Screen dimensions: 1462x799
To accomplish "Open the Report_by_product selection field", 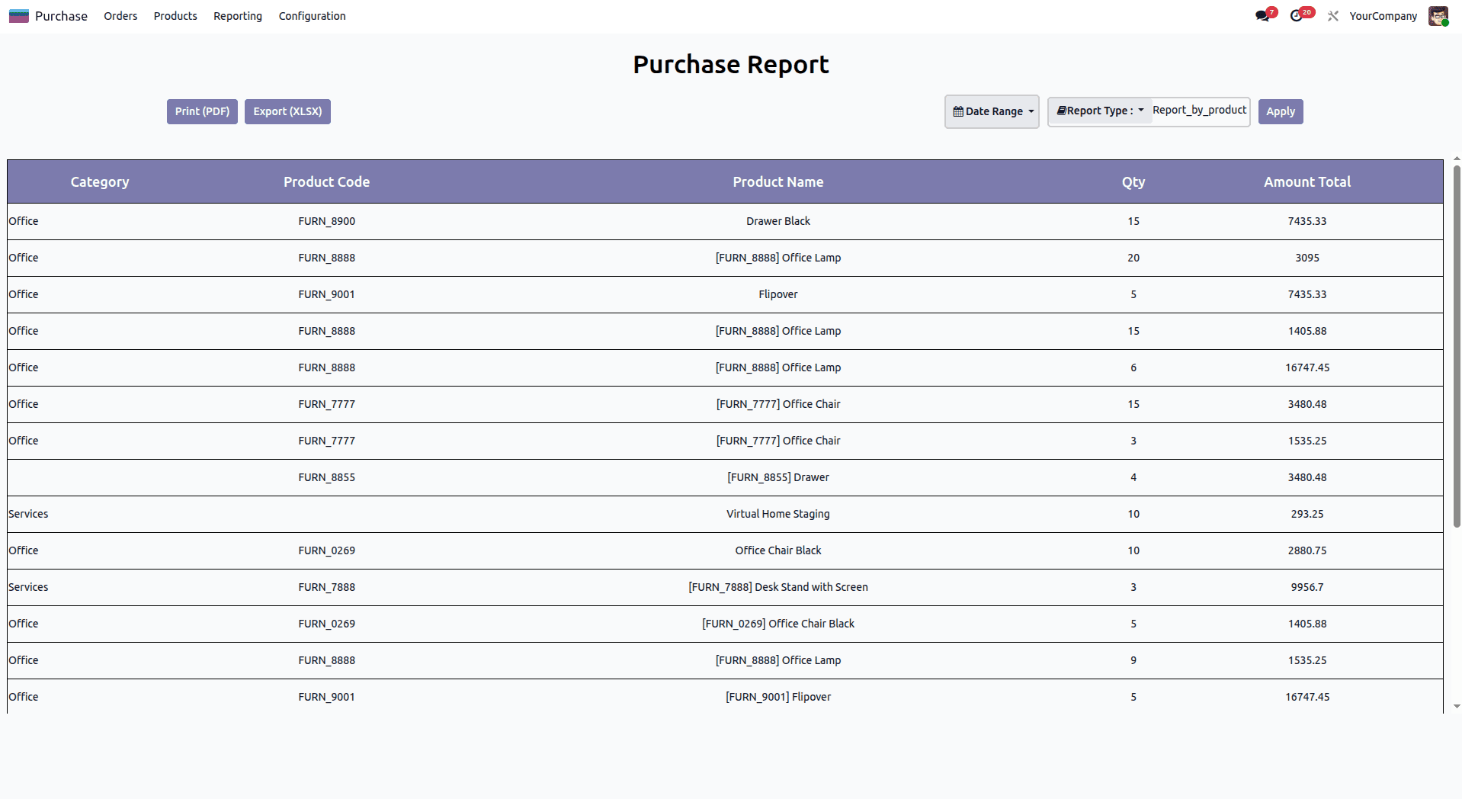I will point(1198,111).
